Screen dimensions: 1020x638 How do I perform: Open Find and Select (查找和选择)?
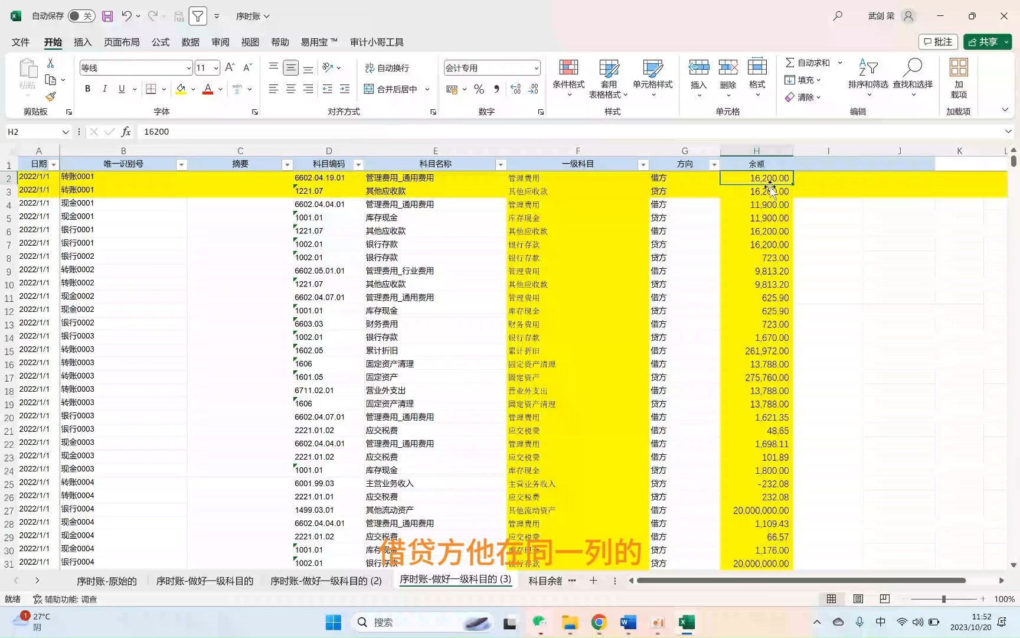pos(913,79)
